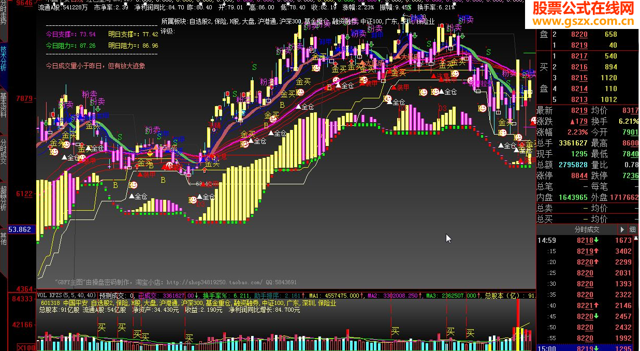Open the 其他 side tab
640x351 pixels.
click(4, 238)
